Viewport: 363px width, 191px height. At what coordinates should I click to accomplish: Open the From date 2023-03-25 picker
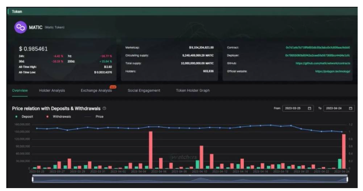point(298,108)
